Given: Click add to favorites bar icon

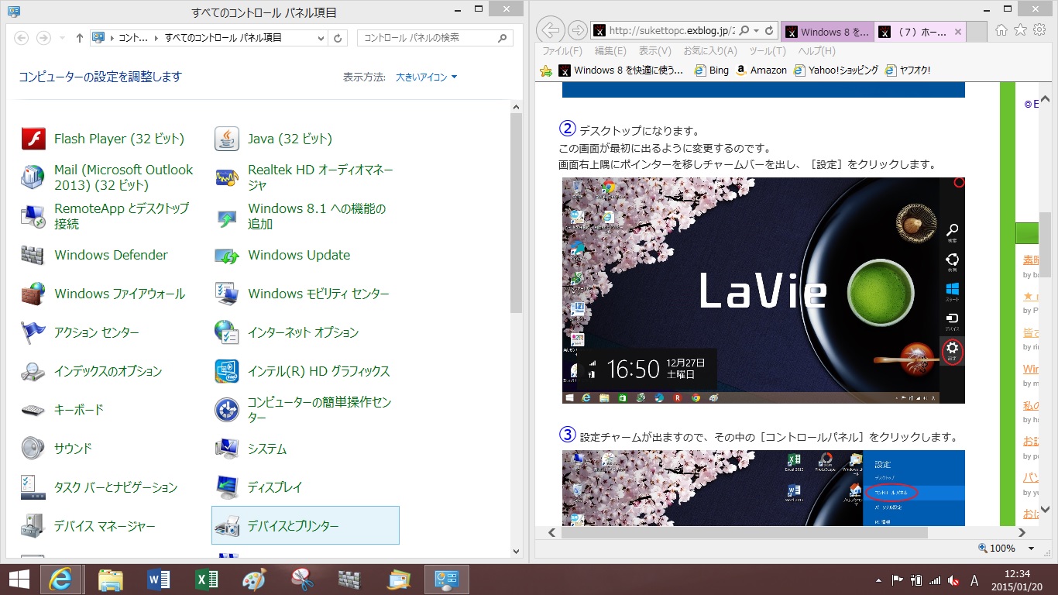Looking at the screenshot, I should (546, 71).
